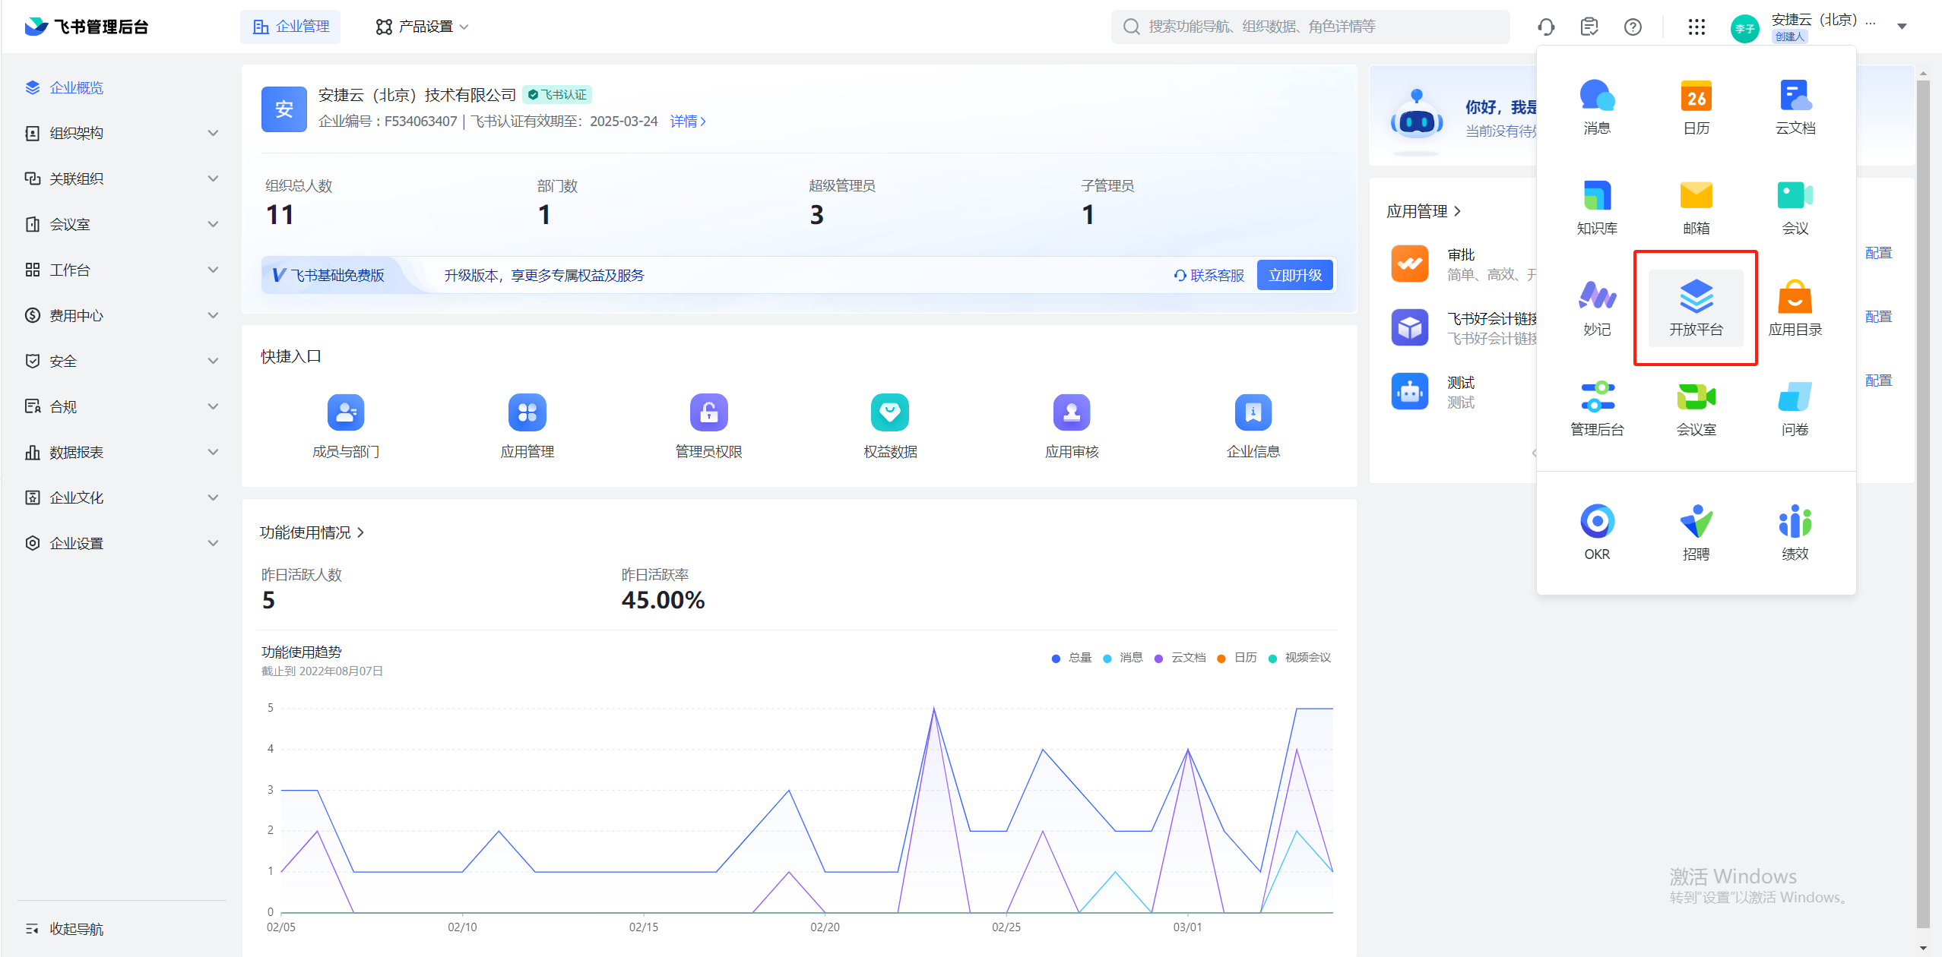1942x957 pixels.
Task: Focus the search input 搜索功能导航
Action: pyautogui.click(x=1310, y=27)
